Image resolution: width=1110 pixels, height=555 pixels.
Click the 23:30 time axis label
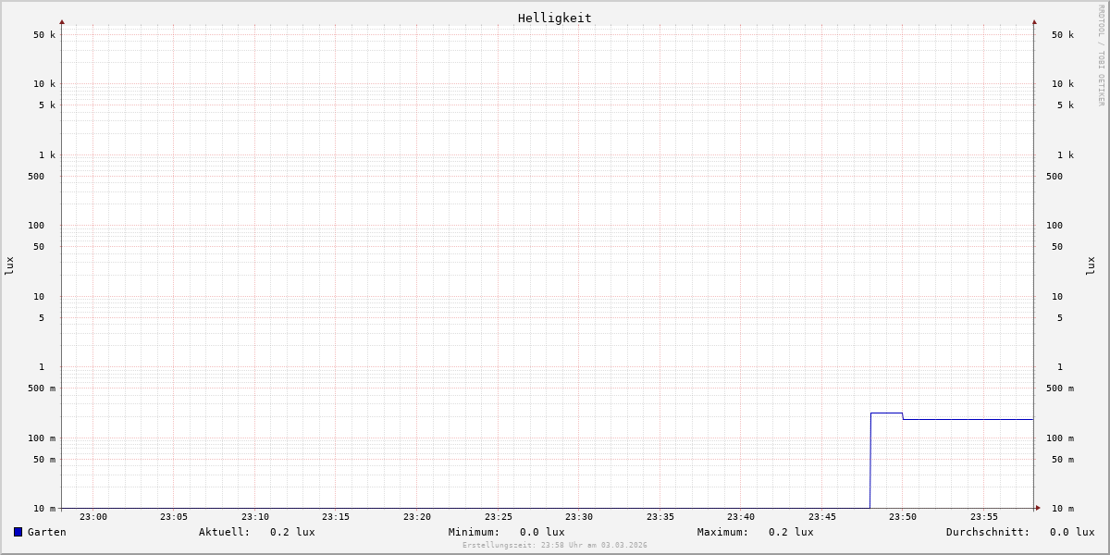pos(579,517)
